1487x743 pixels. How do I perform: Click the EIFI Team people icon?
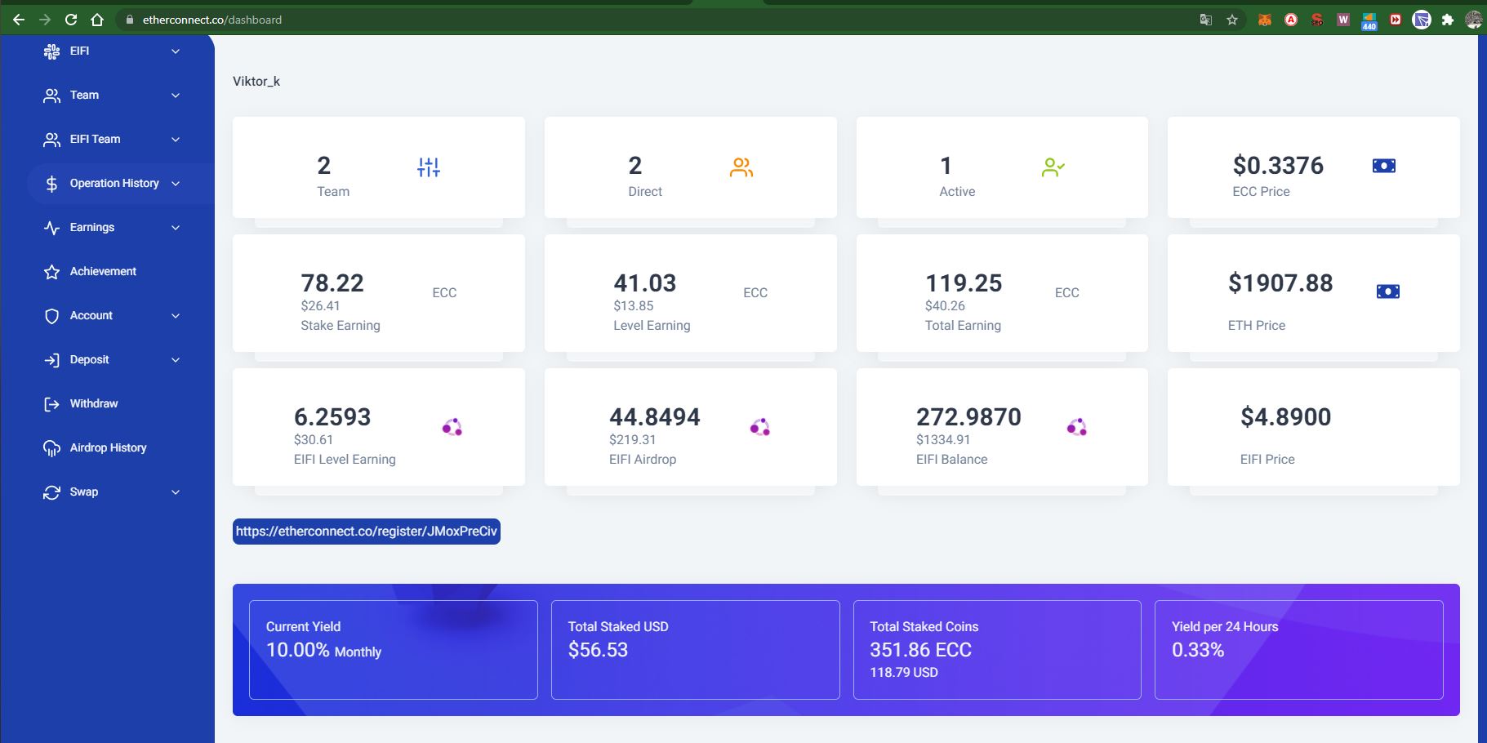pyautogui.click(x=51, y=140)
